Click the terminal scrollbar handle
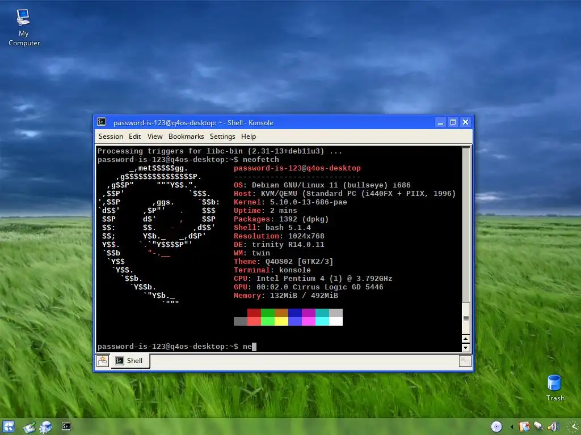The width and height of the screenshot is (581, 435). point(466,319)
